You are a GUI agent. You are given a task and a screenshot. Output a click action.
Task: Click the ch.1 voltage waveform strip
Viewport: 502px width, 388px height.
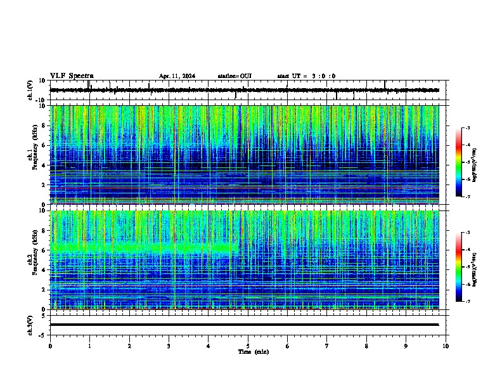pyautogui.click(x=244, y=90)
